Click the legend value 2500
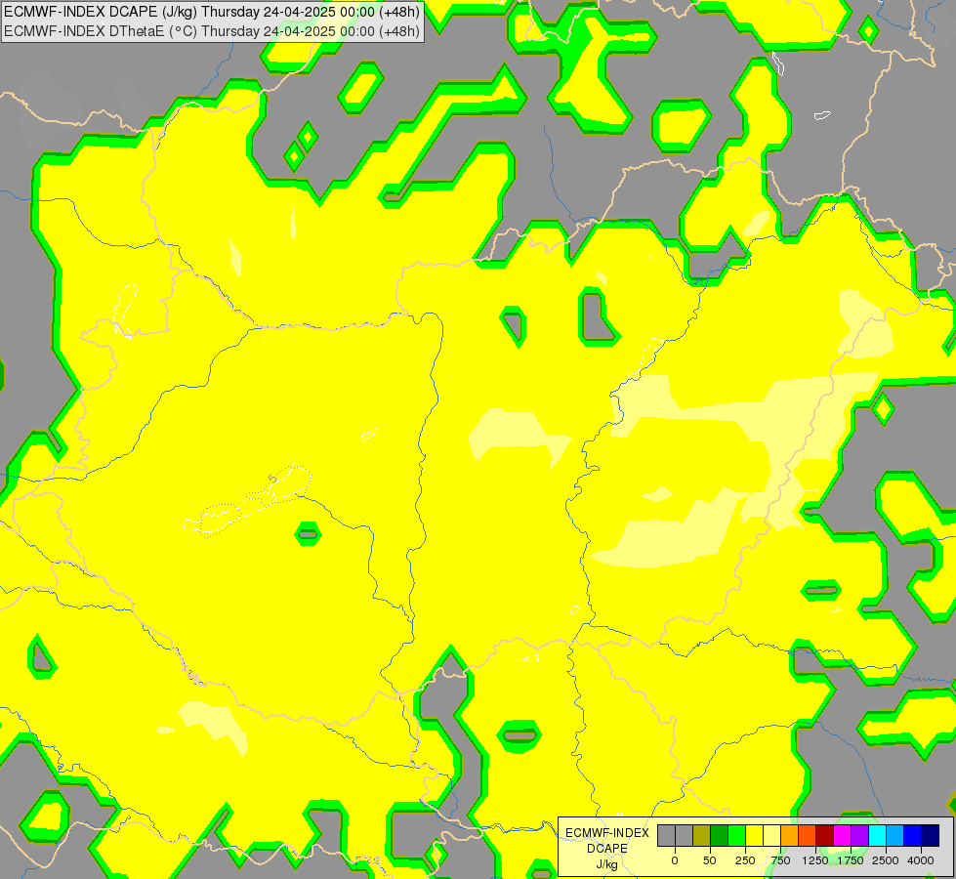Screen dimensions: 956x879 tap(886, 860)
